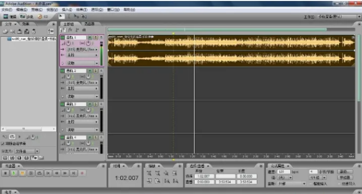Arm track 音轨 2 for record

(x=101, y=70)
